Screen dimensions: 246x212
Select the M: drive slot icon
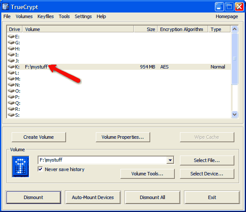11,79
